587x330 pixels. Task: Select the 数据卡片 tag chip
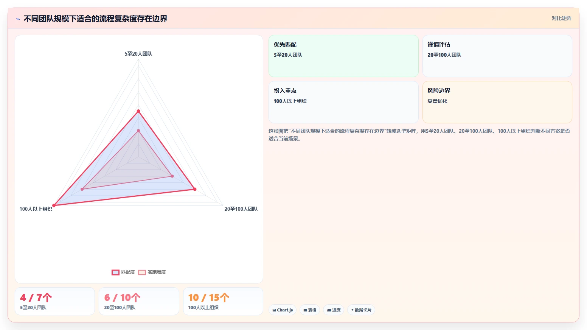pyautogui.click(x=361, y=310)
